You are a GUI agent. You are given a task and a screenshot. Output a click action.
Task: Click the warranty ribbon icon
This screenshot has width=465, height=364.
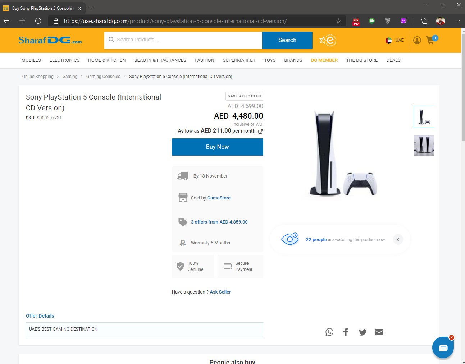(x=183, y=243)
